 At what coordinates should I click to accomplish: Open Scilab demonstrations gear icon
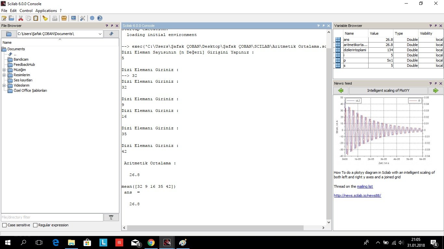[92, 18]
